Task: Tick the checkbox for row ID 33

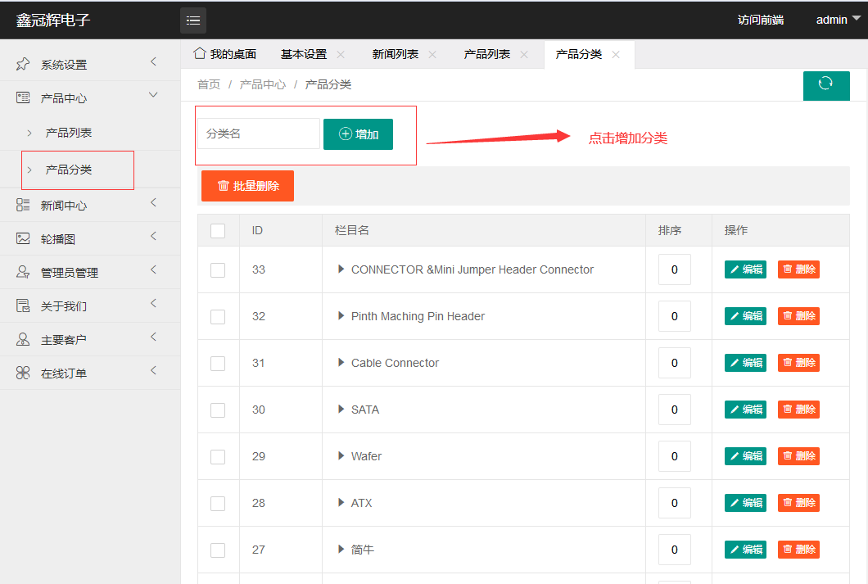Action: (218, 269)
